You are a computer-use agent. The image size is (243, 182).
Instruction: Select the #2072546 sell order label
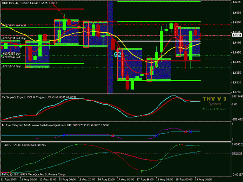(11, 57)
